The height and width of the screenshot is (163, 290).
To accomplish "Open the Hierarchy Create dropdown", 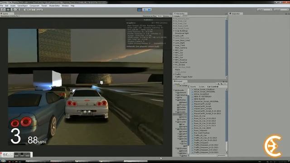I will pos(178,16).
